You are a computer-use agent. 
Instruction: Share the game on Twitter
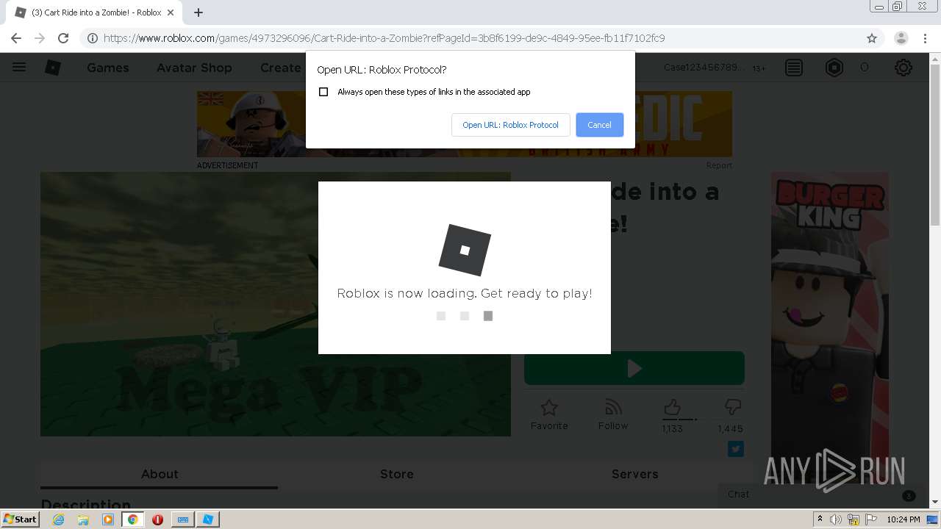pos(736,449)
